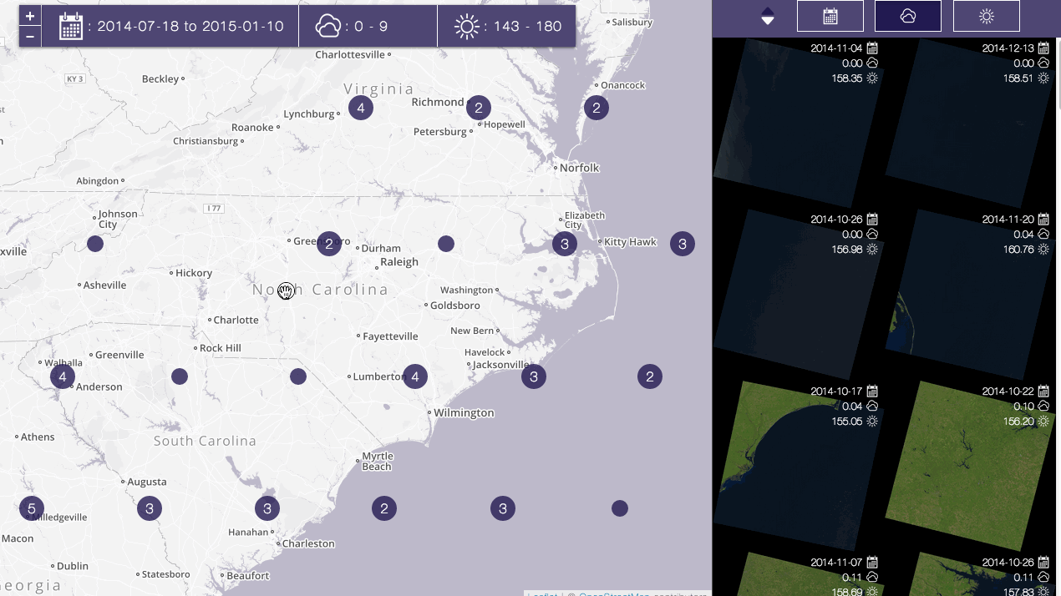Click the sun icon in sun-angle filter
Viewport: 1061px width, 596px height.
(x=467, y=27)
